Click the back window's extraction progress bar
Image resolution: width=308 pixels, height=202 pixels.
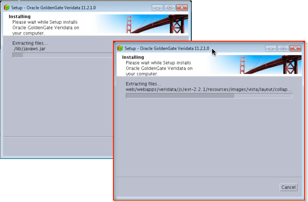point(63,55)
